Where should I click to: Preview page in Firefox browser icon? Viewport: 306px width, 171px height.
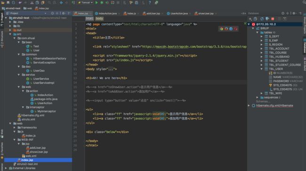(x=226, y=29)
